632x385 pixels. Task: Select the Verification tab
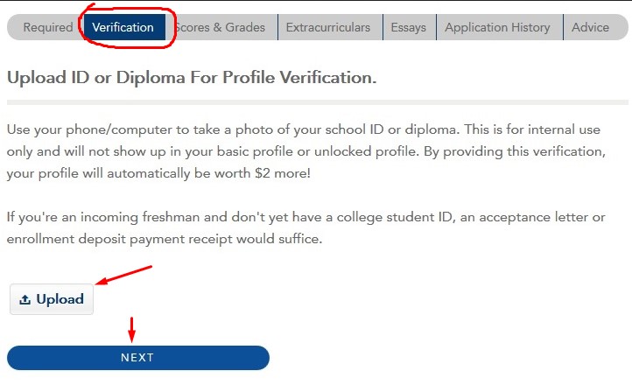point(123,27)
